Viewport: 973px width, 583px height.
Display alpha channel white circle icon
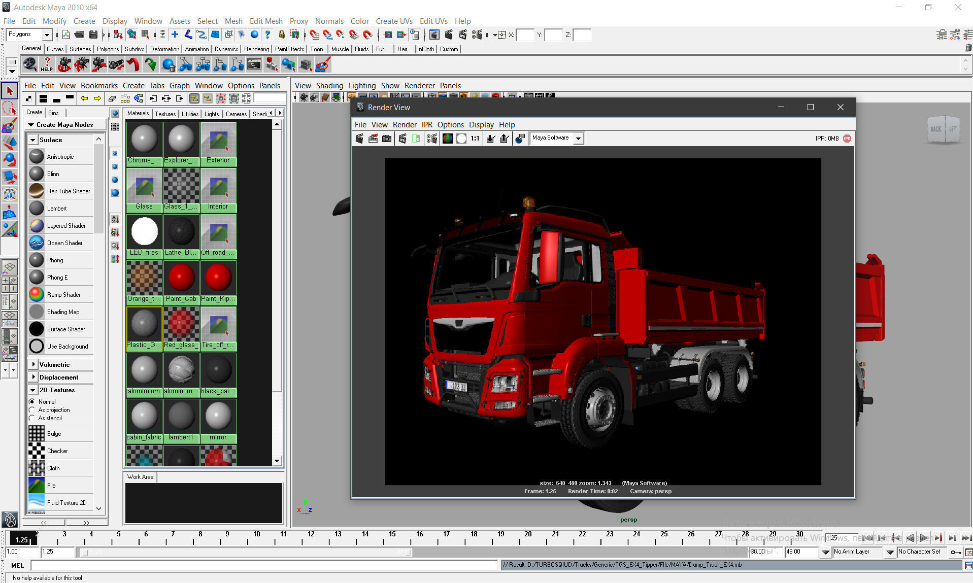[461, 138]
